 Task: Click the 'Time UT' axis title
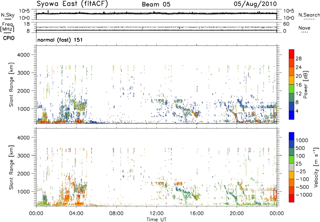tap(156, 220)
